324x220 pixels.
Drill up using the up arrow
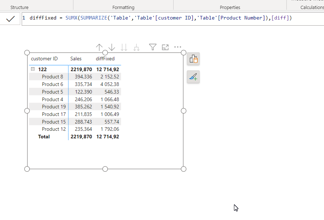click(x=99, y=47)
